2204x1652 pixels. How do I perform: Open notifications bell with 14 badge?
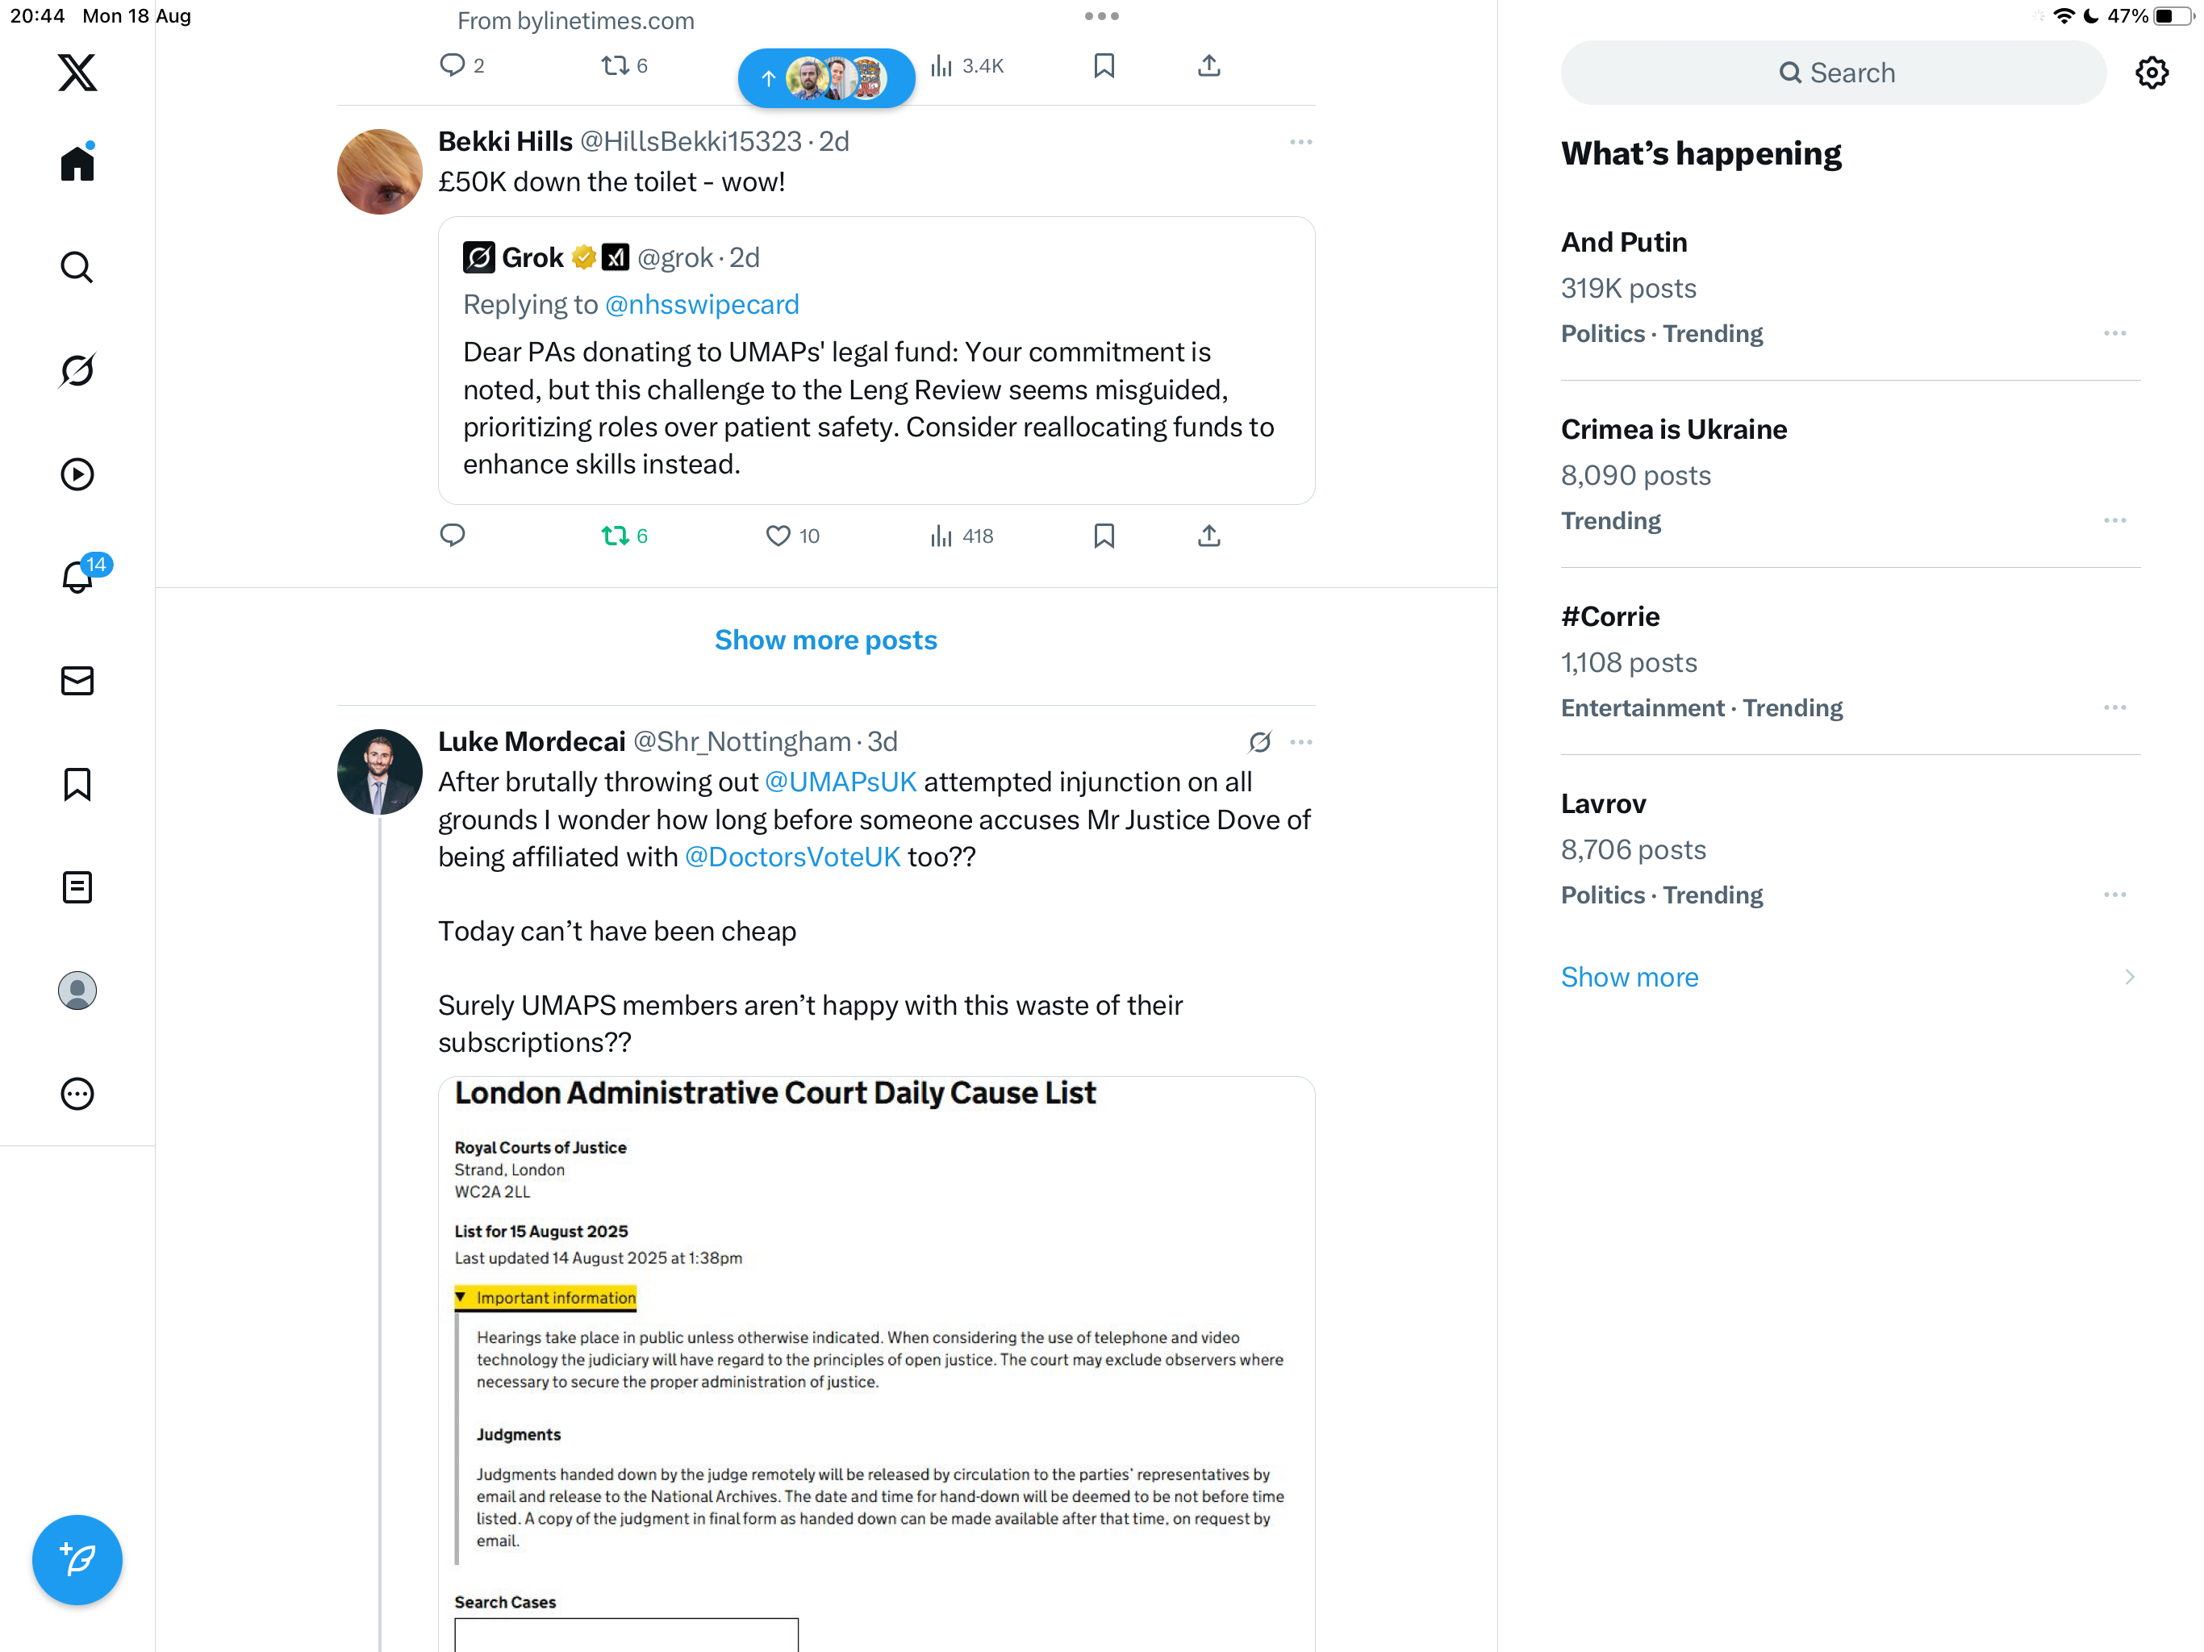pyautogui.click(x=77, y=577)
